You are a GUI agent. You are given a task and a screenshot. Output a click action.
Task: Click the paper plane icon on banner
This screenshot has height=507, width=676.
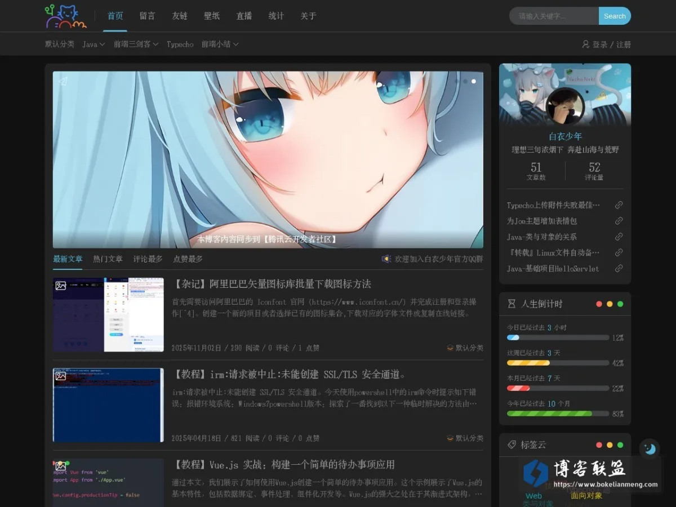[x=63, y=81]
